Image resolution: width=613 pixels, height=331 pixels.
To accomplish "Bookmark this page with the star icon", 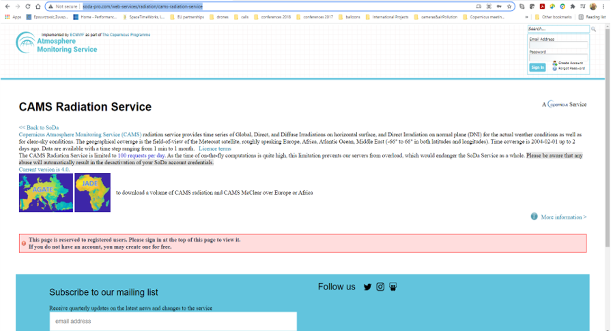I will [509, 6].
